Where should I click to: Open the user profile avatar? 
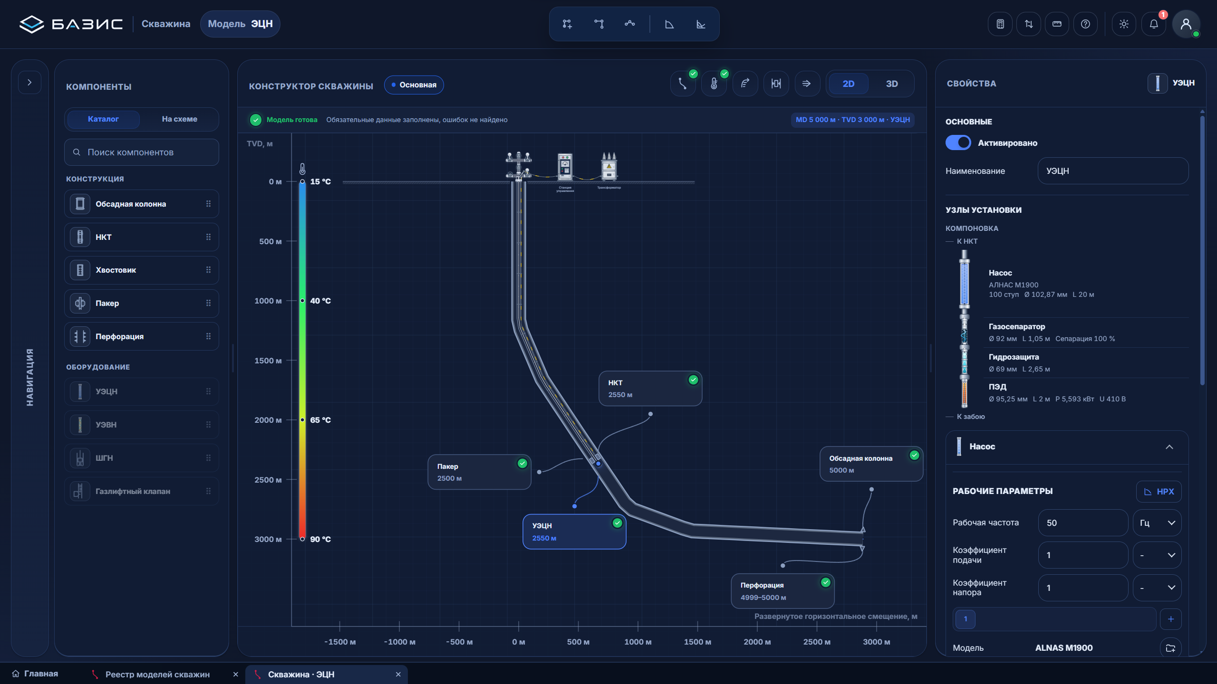1186,24
